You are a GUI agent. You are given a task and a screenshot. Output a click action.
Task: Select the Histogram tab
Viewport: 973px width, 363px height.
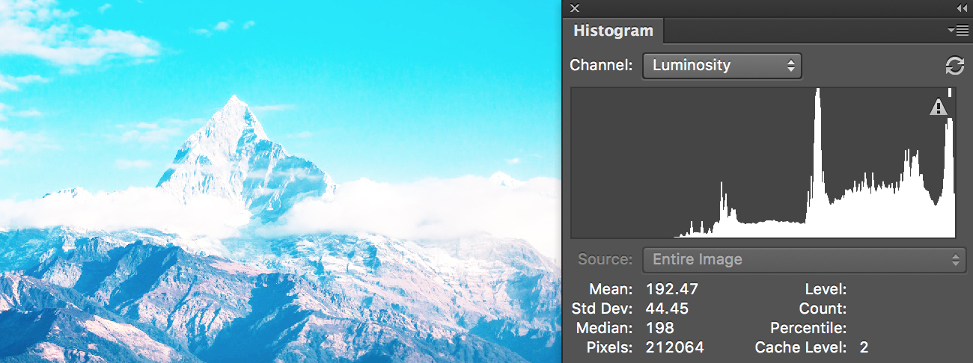(x=613, y=31)
